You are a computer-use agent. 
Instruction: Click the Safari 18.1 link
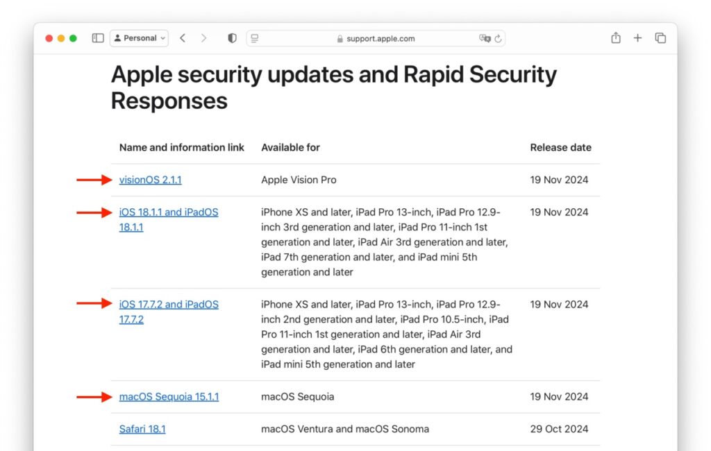(142, 429)
